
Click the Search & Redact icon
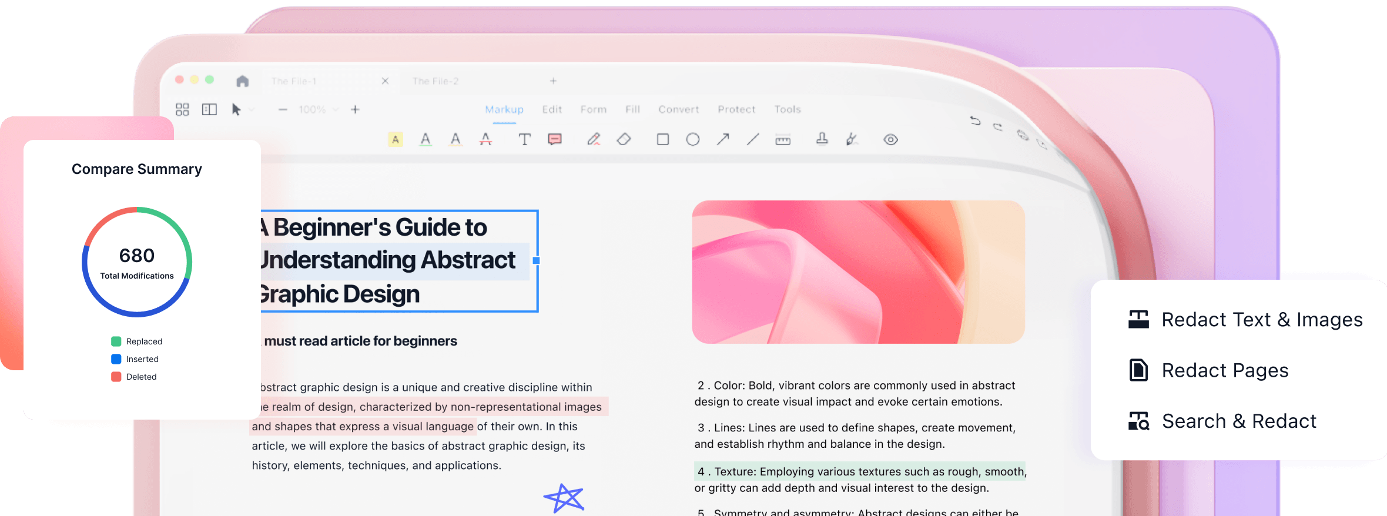[x=1138, y=421]
